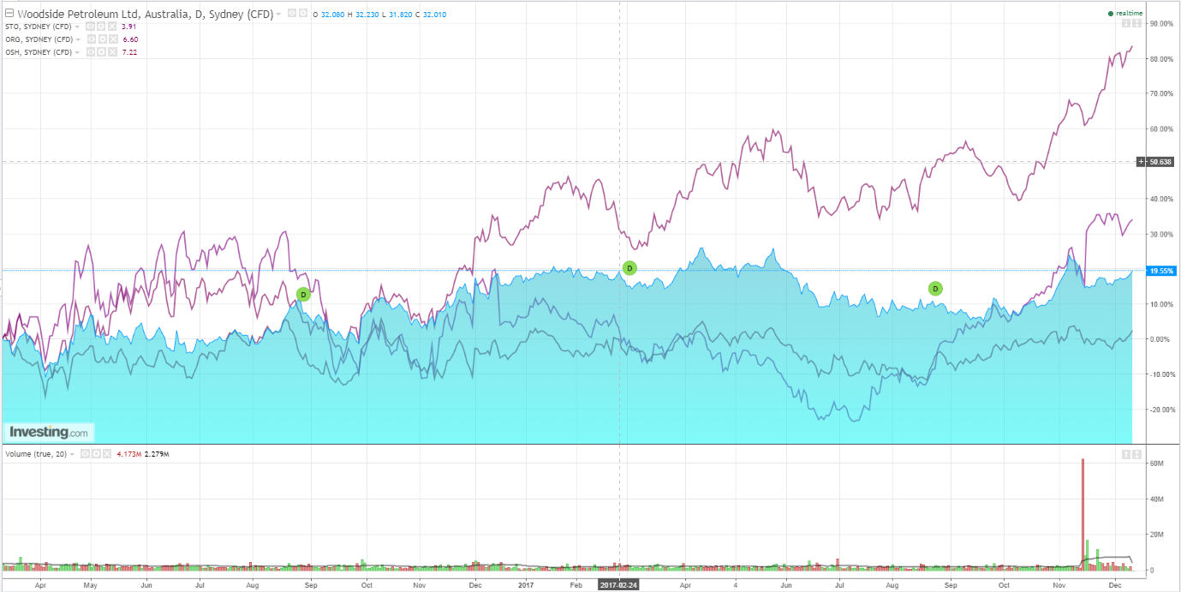Click the OSH value 7.22
The image size is (1181, 592).
(129, 52)
